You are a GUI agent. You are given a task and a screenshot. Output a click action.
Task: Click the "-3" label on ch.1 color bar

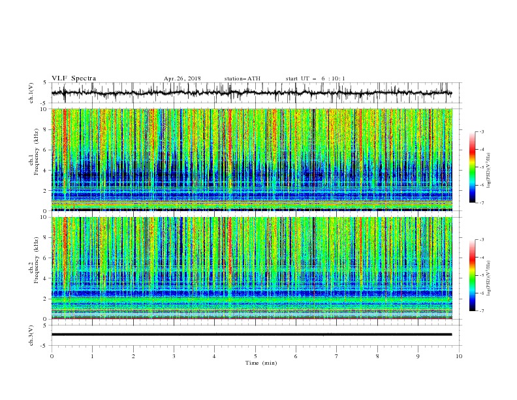coord(482,131)
